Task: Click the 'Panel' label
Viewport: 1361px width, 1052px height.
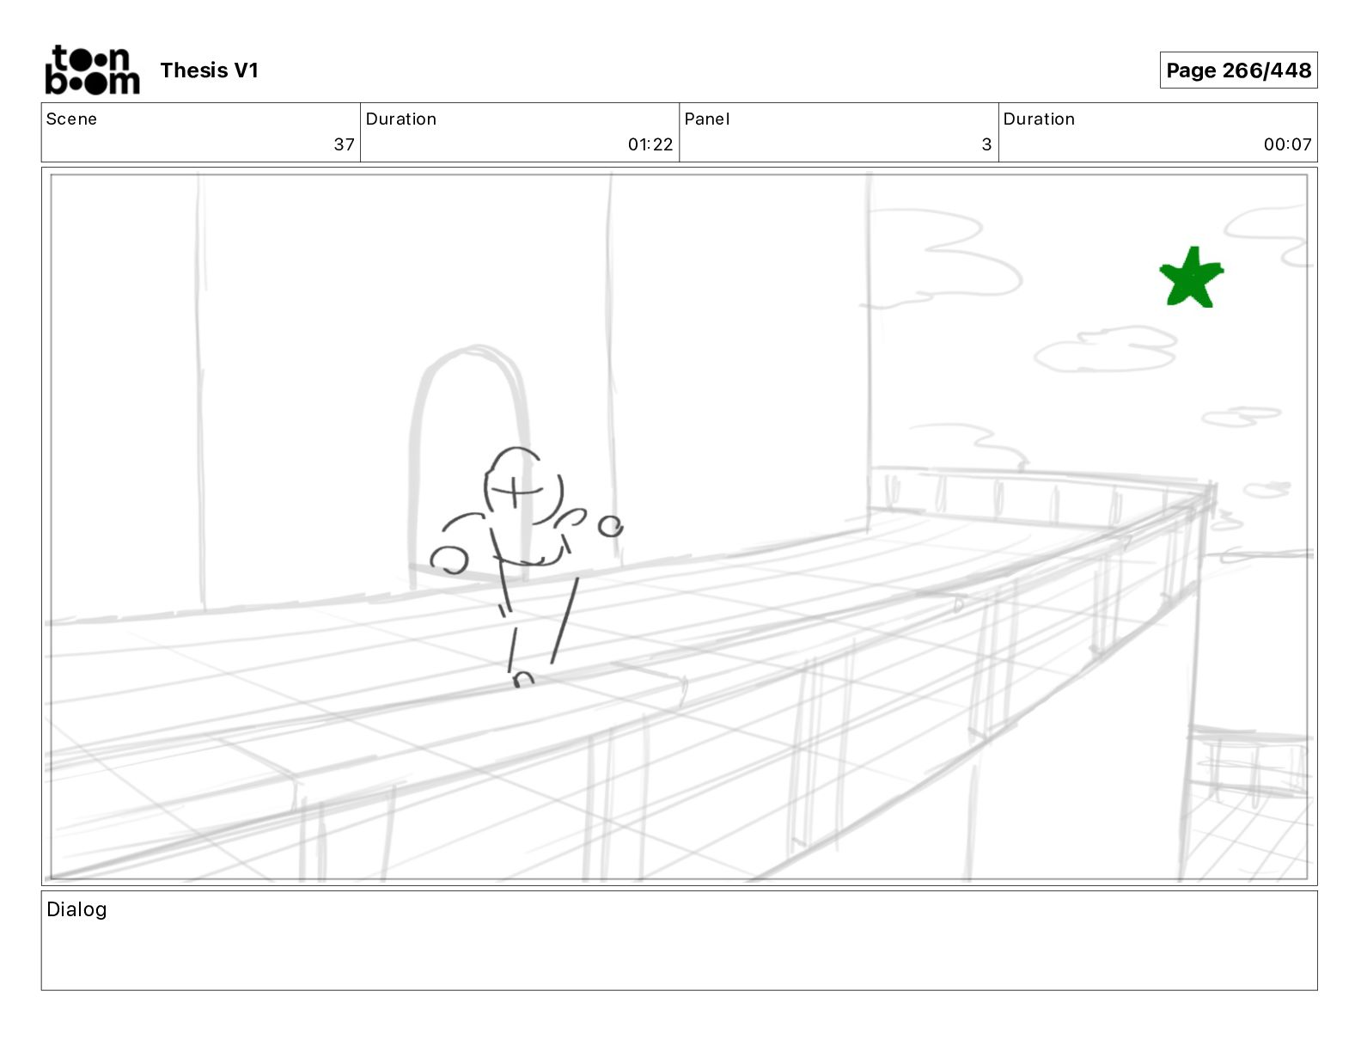Action: 707,119
